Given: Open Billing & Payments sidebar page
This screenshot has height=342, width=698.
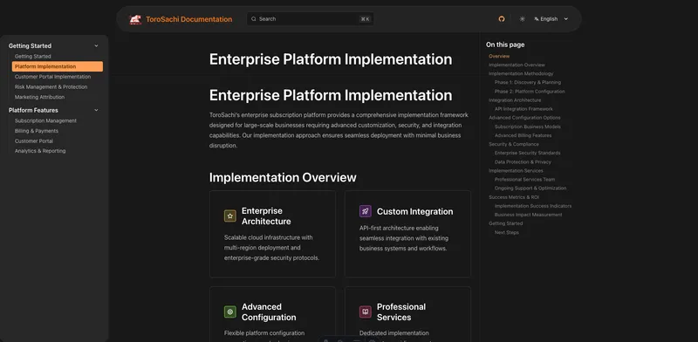Looking at the screenshot, I should 37,131.
